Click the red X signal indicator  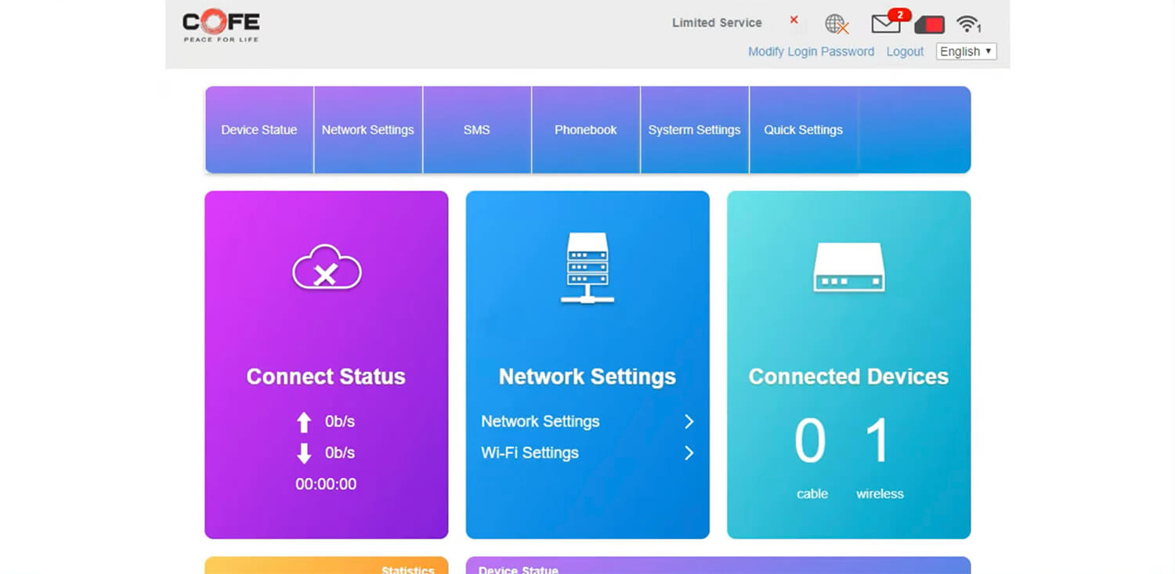click(x=794, y=20)
